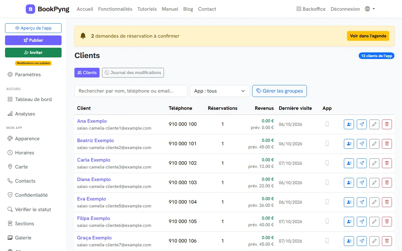This screenshot has width=402, height=251.
Task: Edit Carla Exemplo using the pencil icon
Action: tap(374, 163)
